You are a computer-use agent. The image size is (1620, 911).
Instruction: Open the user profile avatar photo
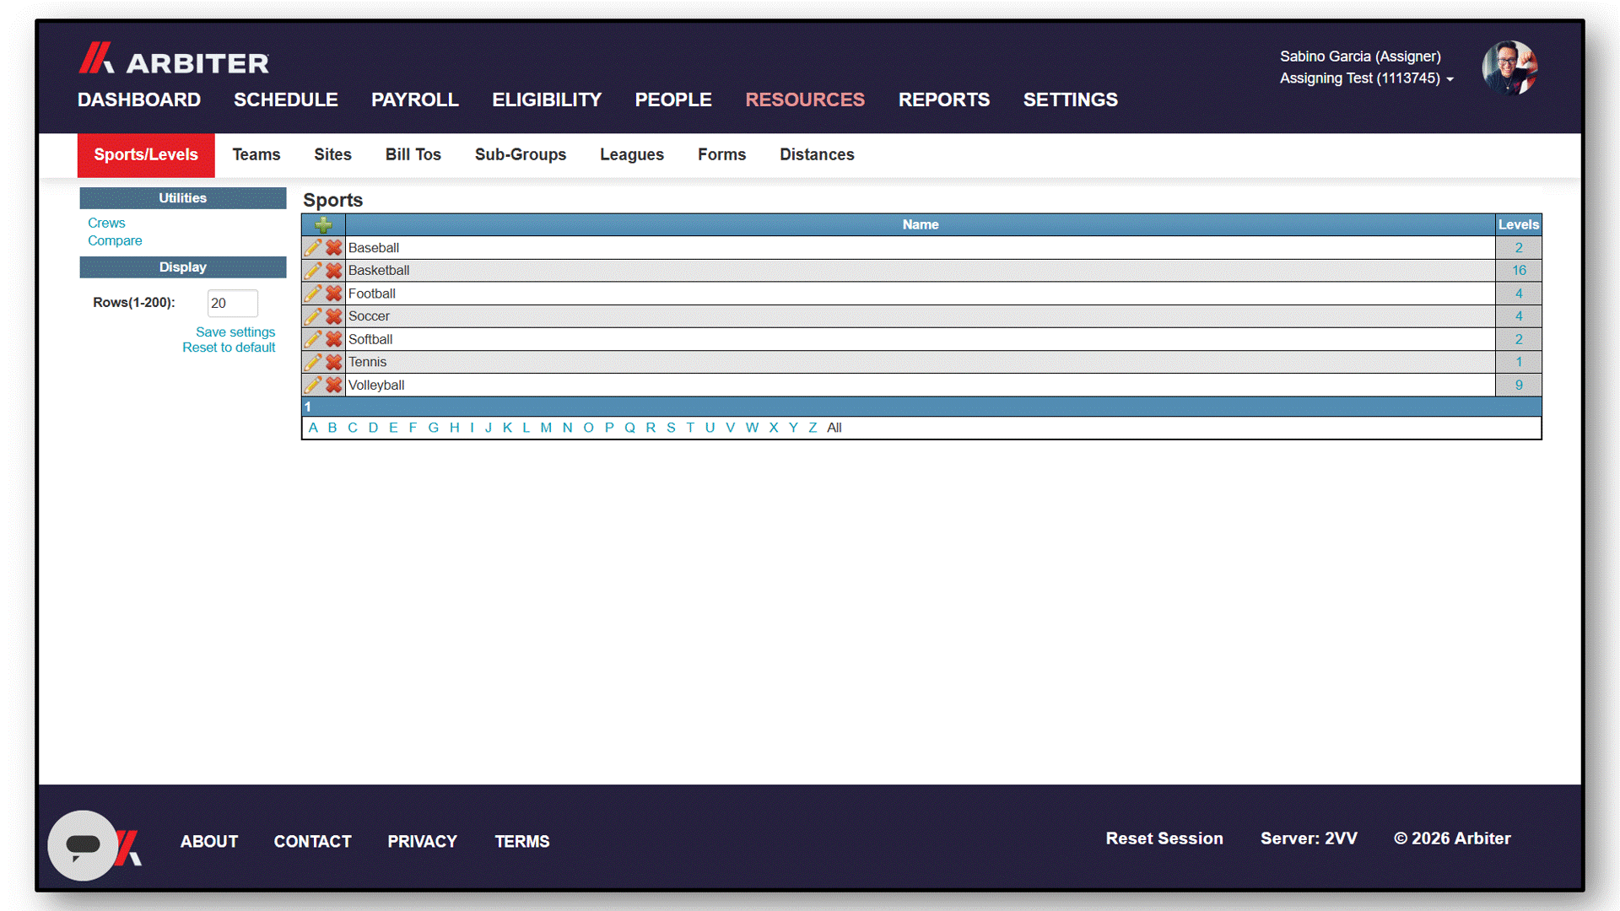(x=1509, y=67)
